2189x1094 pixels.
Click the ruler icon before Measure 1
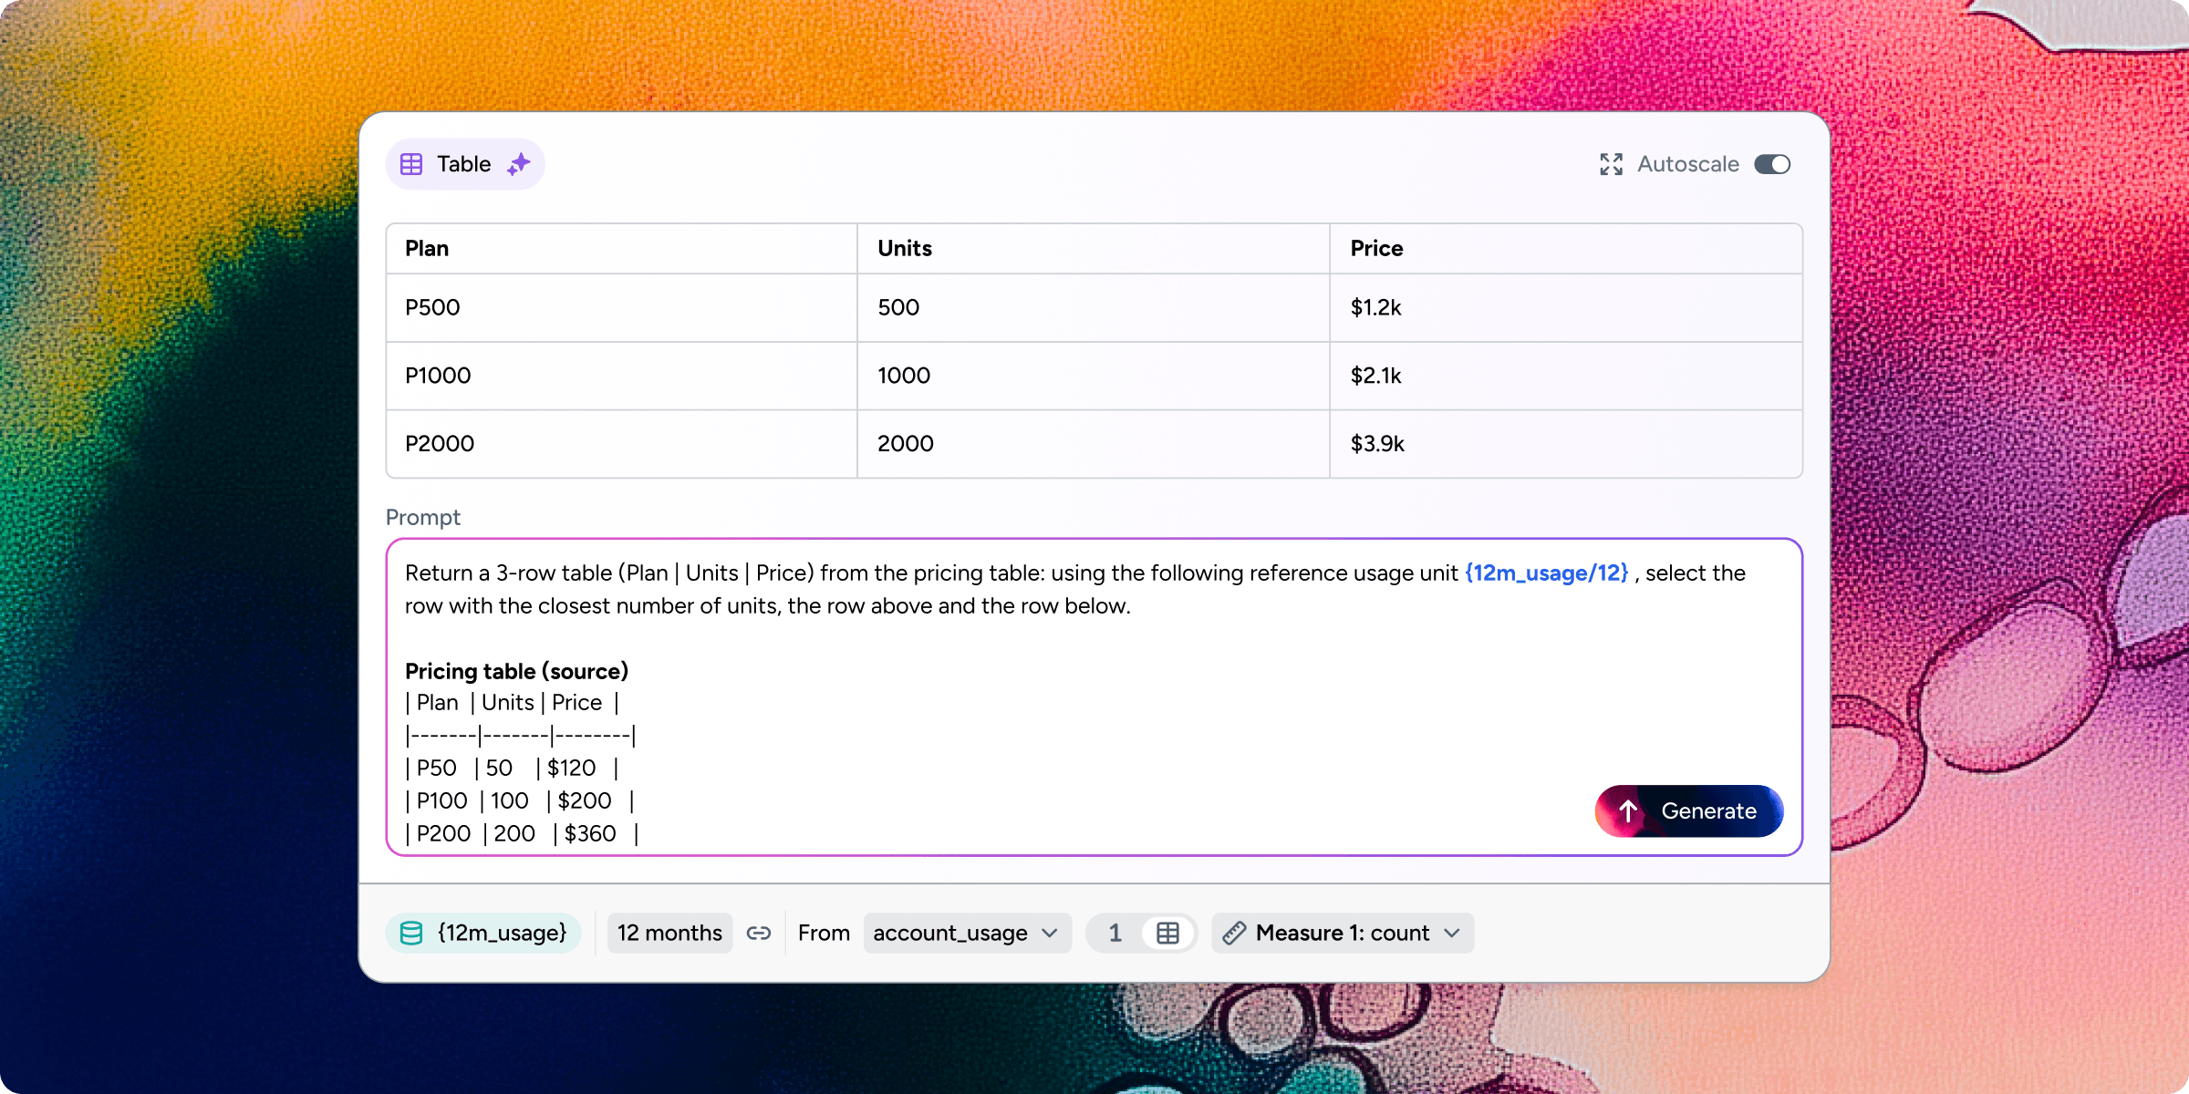(x=1234, y=933)
